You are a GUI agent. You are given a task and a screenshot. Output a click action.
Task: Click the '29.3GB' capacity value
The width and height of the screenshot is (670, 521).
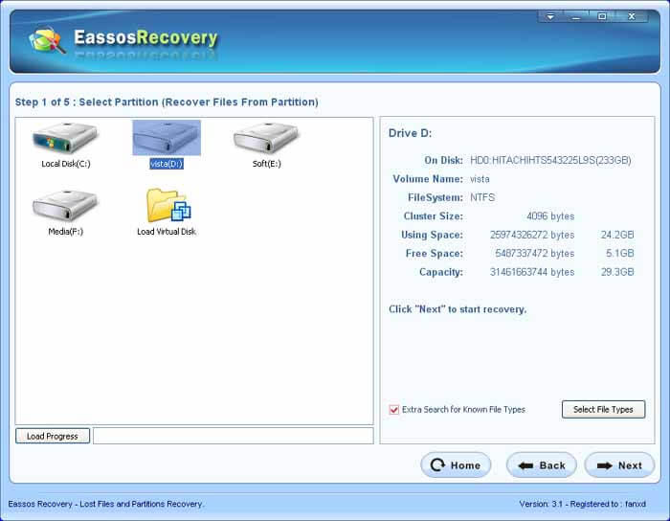tap(617, 272)
